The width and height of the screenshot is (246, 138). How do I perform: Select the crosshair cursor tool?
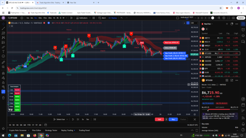click(3, 24)
